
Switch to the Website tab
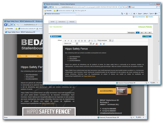pyautogui.click(x=72, y=22)
